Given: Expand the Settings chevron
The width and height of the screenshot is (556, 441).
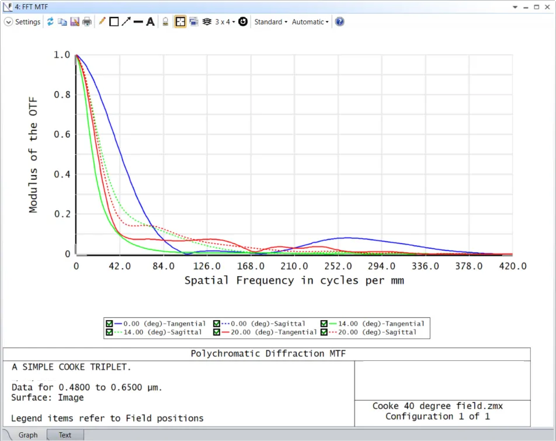Looking at the screenshot, I should [8, 22].
